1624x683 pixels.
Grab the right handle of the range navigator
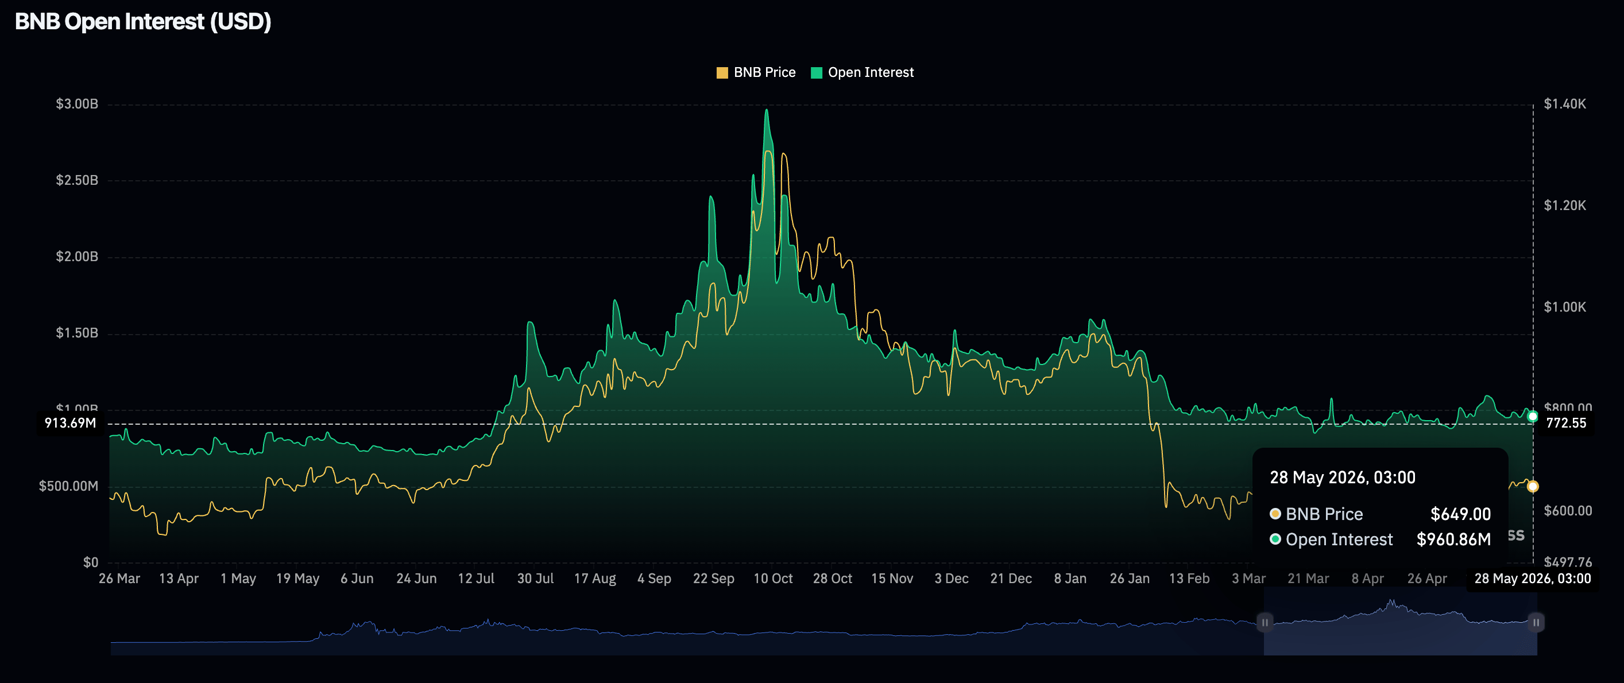[x=1536, y=623]
